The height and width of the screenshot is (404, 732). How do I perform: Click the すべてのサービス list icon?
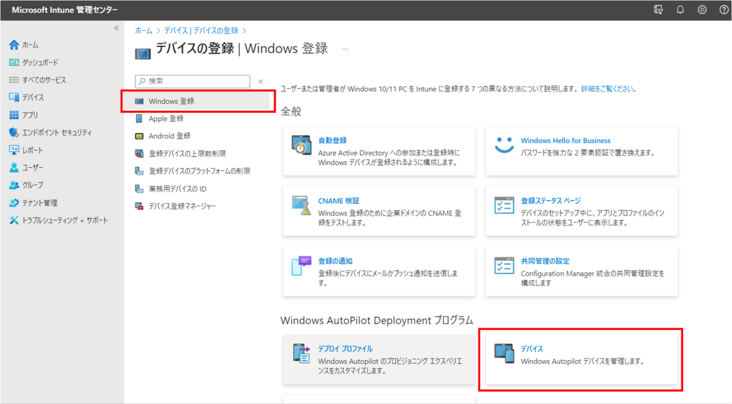coord(14,80)
